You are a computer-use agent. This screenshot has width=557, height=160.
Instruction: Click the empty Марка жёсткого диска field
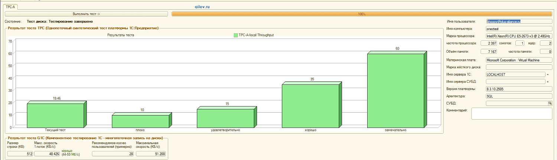(x=519, y=67)
